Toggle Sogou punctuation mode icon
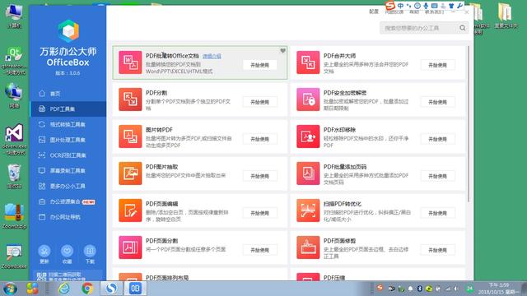 pyautogui.click(x=408, y=6)
